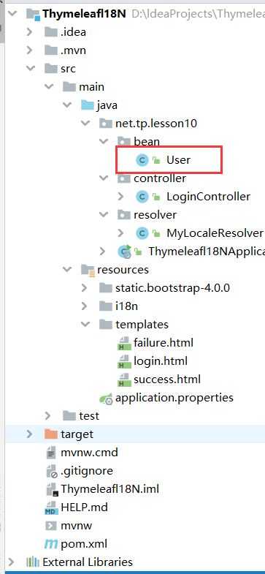The image size is (265, 574).
Task: Collapse the templates folder arrow
Action: click(x=85, y=325)
